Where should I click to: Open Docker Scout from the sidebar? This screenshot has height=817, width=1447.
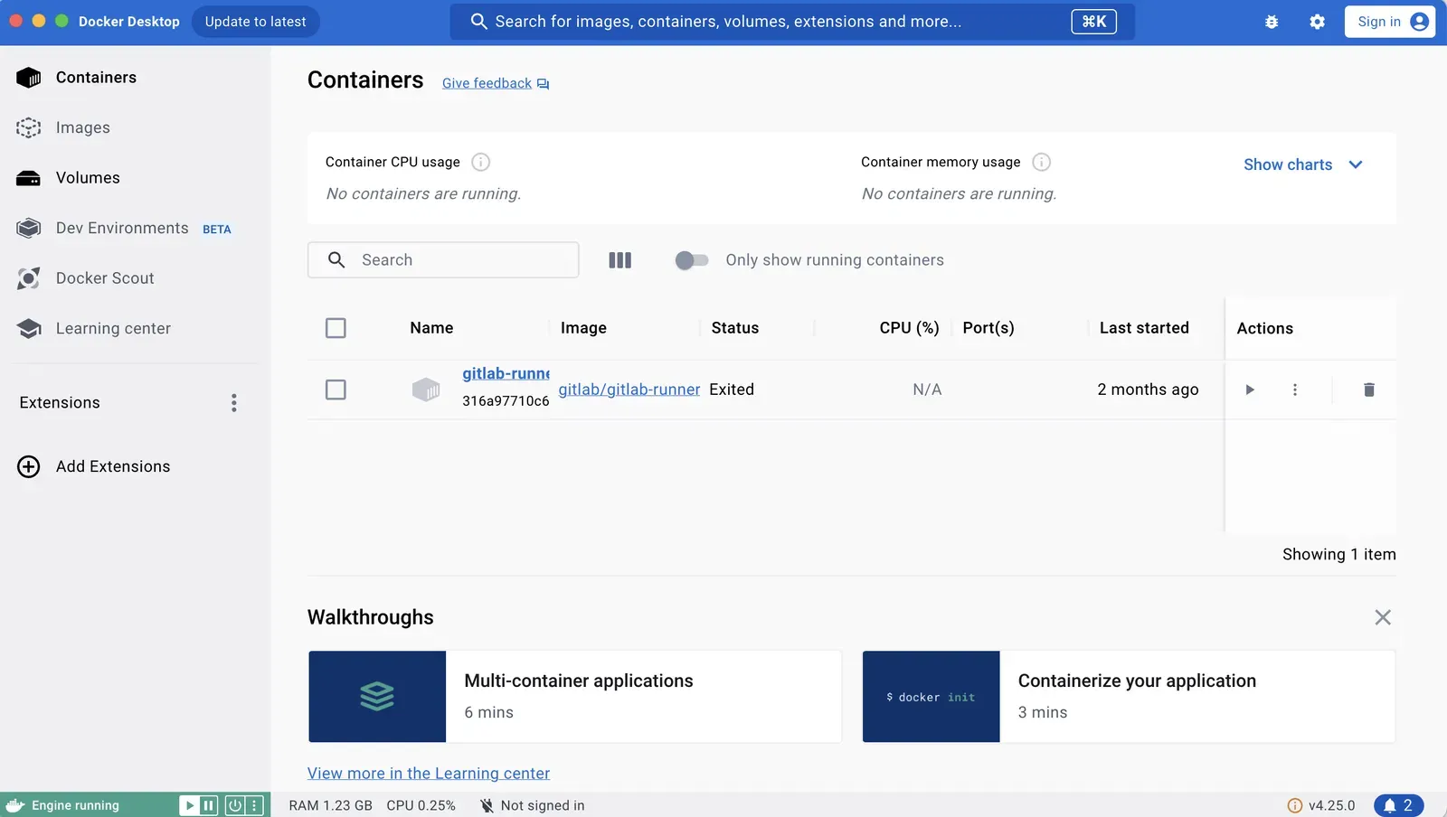tap(105, 278)
